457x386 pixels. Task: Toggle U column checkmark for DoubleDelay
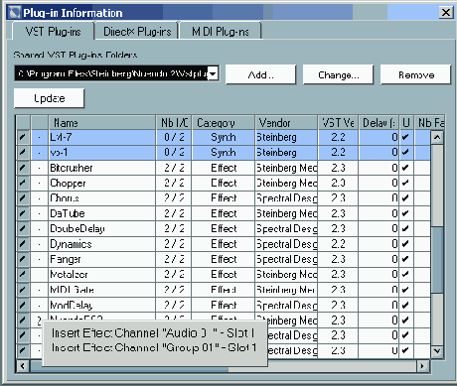click(x=405, y=228)
